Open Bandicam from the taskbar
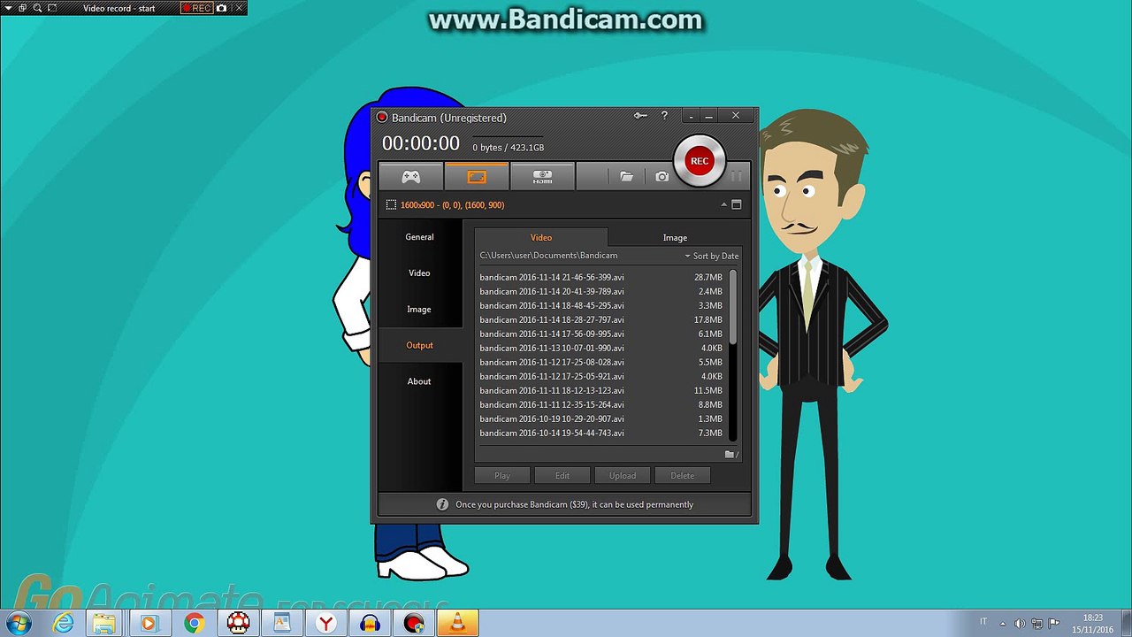Image resolution: width=1132 pixels, height=637 pixels. pos(414,623)
